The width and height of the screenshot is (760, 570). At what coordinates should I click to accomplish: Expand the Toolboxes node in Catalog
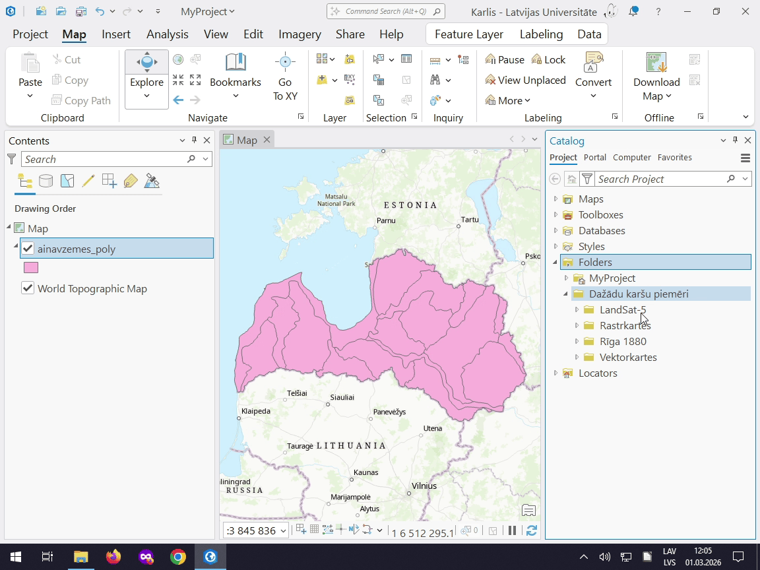[555, 214]
